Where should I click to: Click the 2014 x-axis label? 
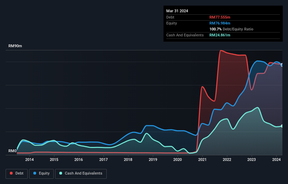pyautogui.click(x=29, y=160)
